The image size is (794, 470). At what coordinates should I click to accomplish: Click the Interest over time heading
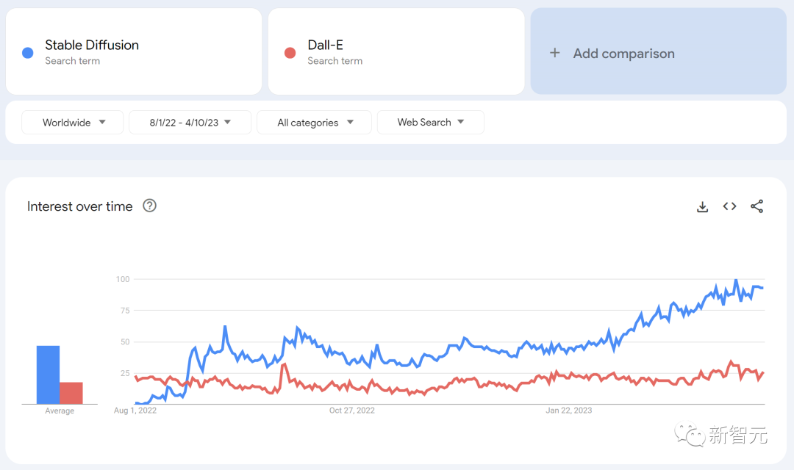click(x=80, y=206)
